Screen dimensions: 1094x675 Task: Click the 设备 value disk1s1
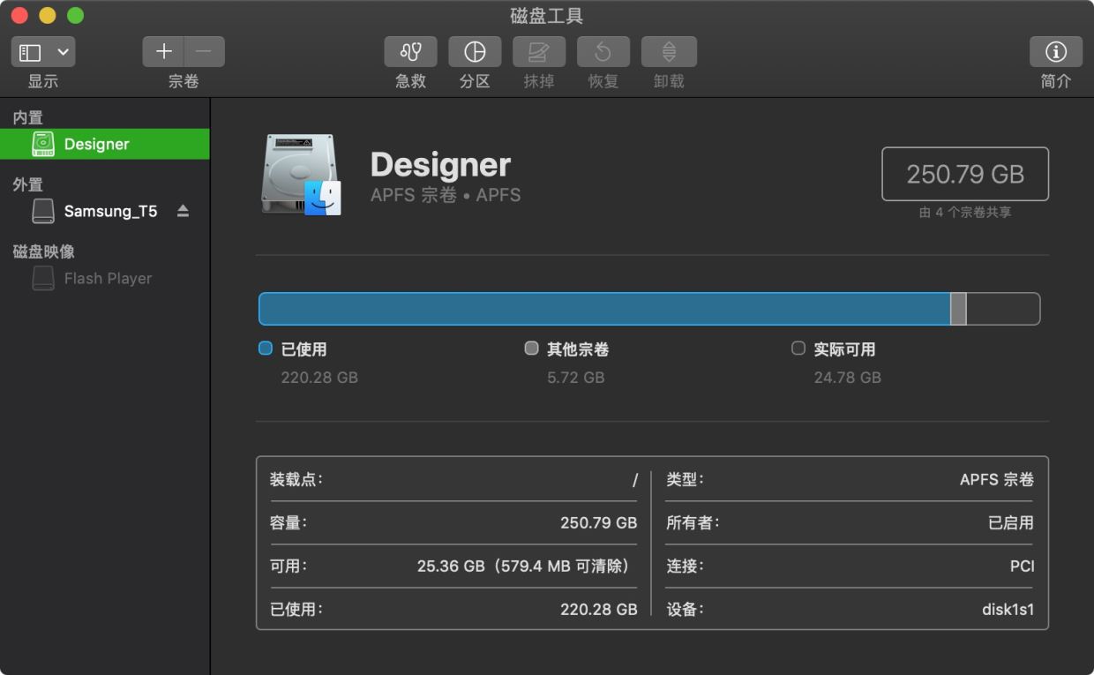(1008, 610)
